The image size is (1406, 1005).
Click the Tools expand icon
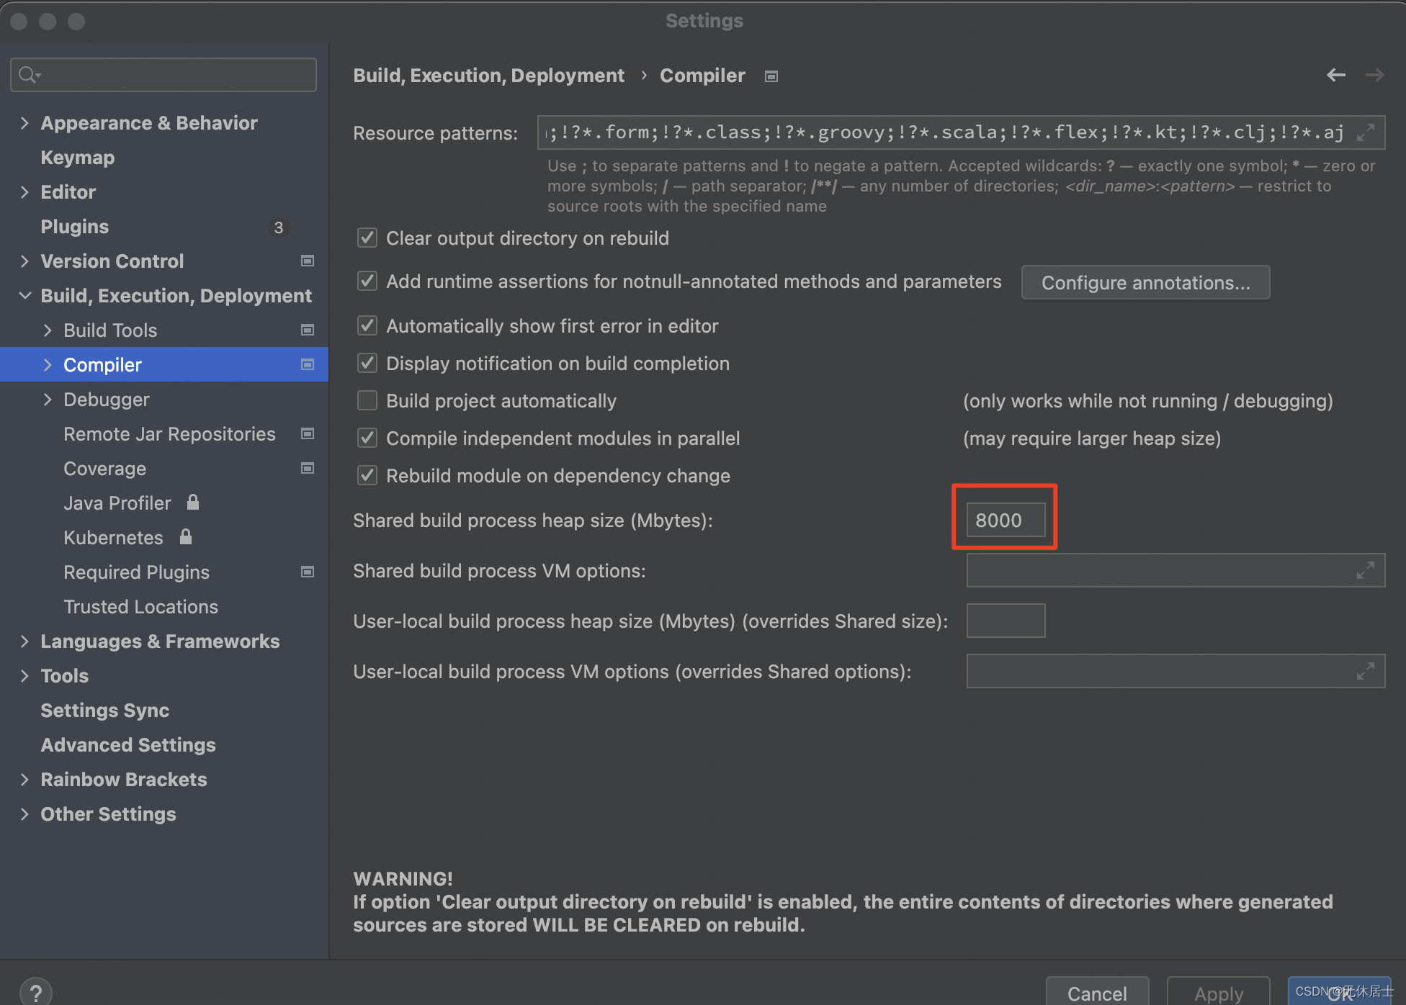point(24,677)
